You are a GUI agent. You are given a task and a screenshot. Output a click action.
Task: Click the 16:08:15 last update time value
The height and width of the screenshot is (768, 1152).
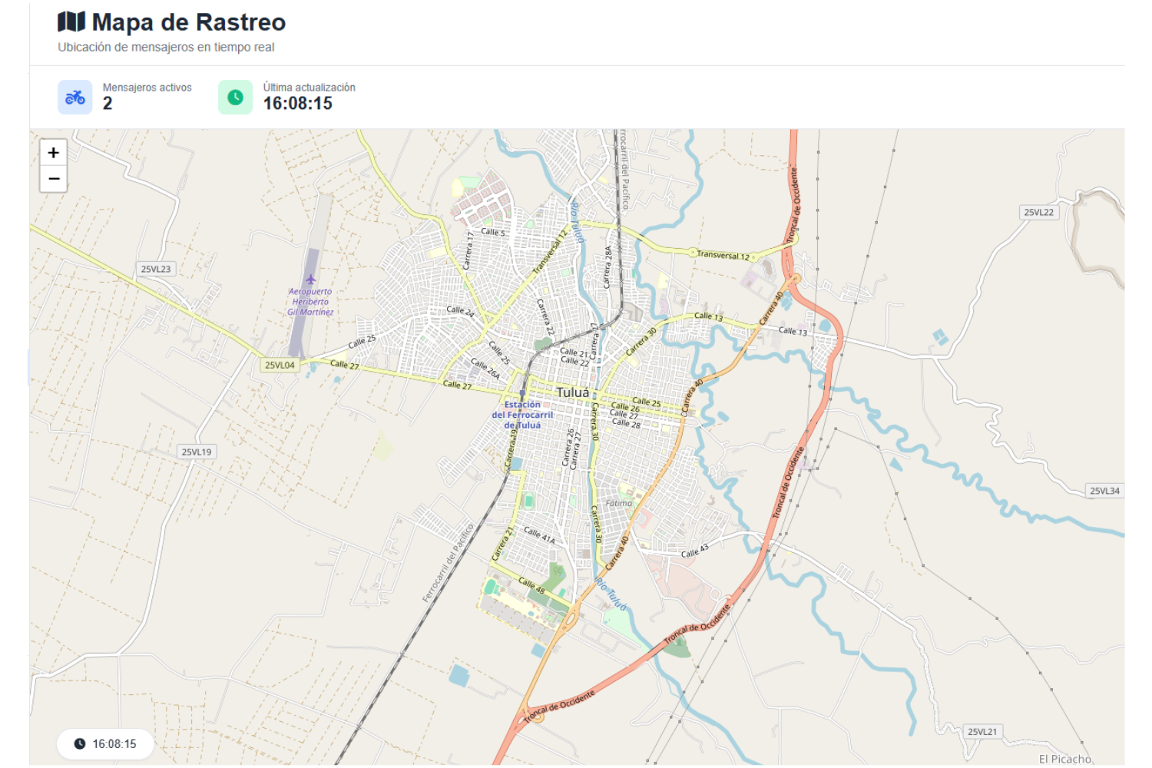(x=298, y=104)
